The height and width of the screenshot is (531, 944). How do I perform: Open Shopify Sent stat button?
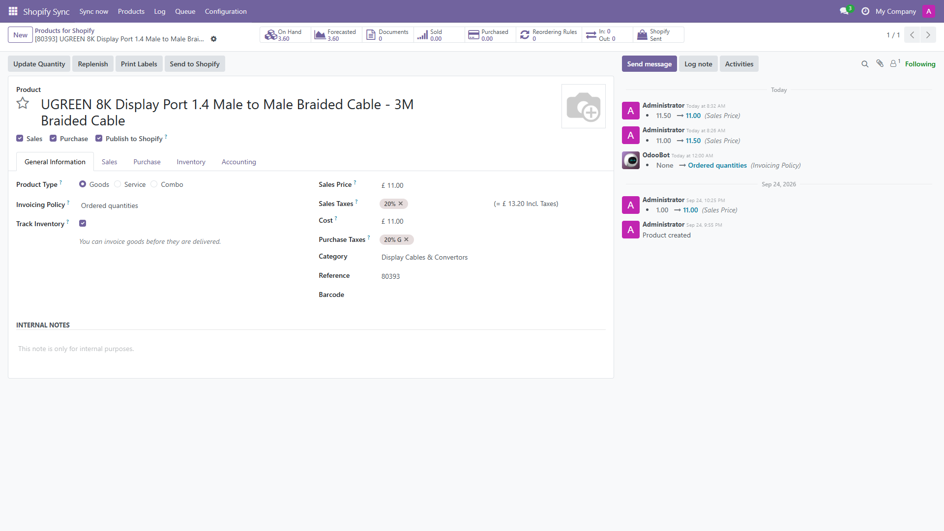(x=658, y=35)
